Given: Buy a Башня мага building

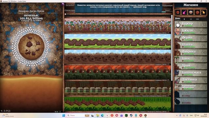Looking at the screenshot, I should pyautogui.click(x=191, y=73).
